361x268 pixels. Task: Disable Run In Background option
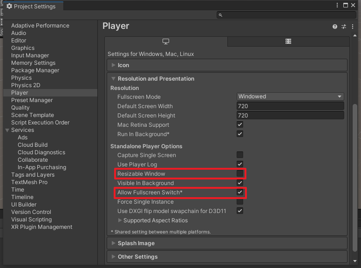click(x=240, y=134)
